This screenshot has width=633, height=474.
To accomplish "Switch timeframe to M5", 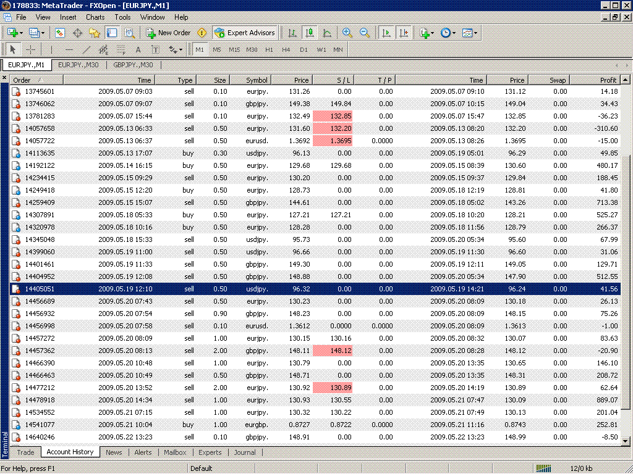I will (x=217, y=49).
